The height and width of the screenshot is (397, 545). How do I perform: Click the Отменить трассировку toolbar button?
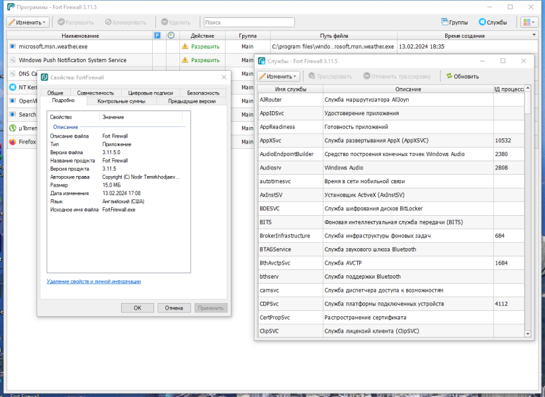click(x=397, y=76)
